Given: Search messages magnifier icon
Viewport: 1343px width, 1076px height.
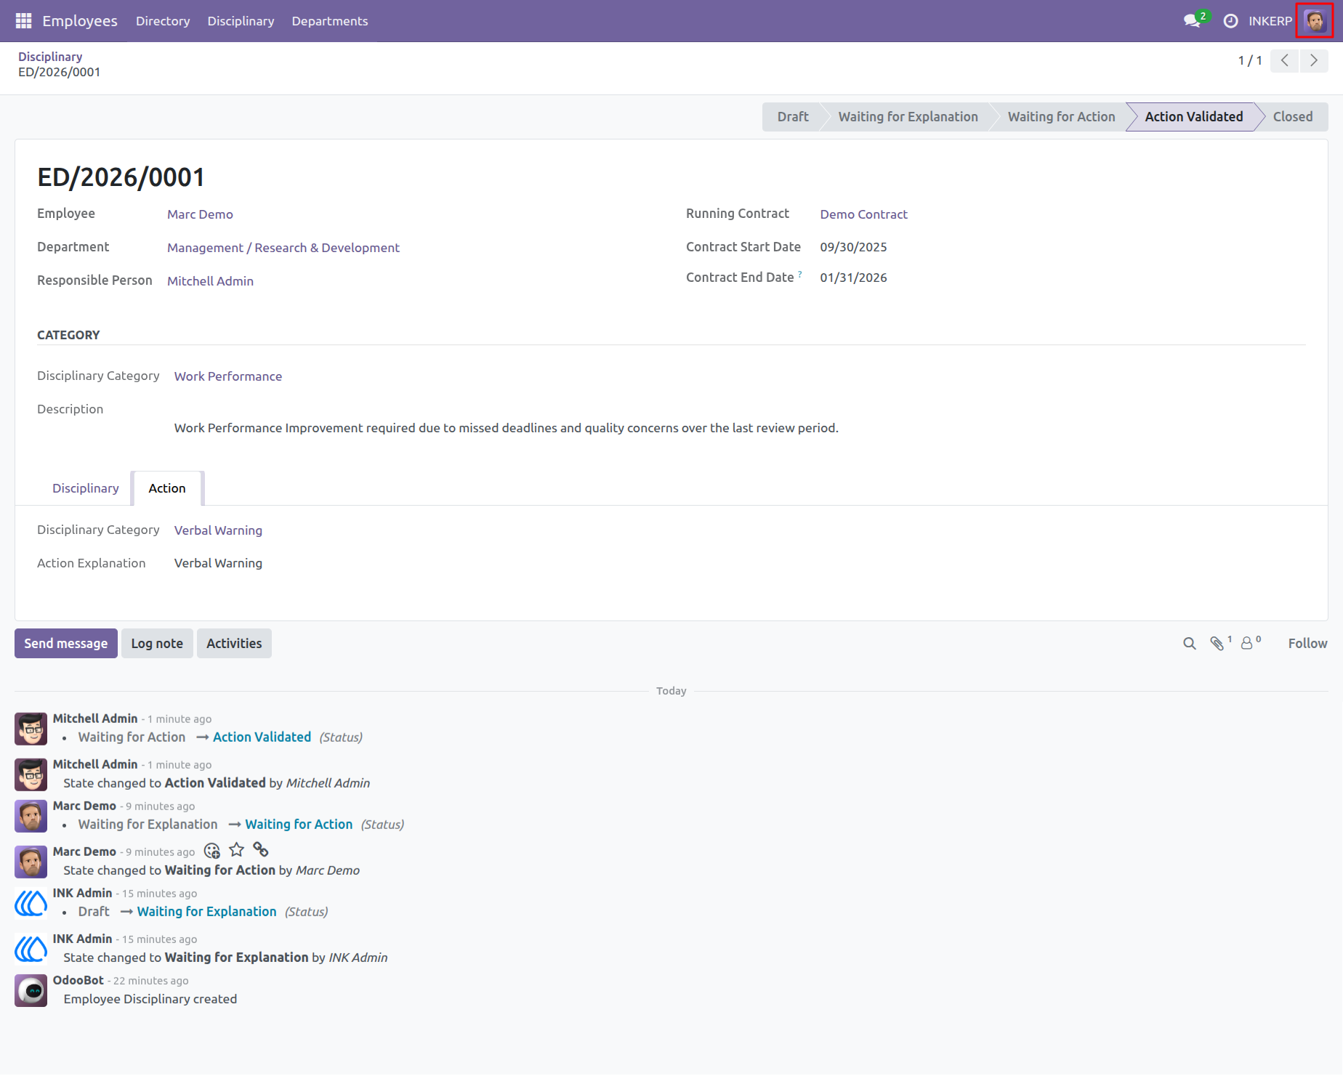Looking at the screenshot, I should [x=1189, y=644].
